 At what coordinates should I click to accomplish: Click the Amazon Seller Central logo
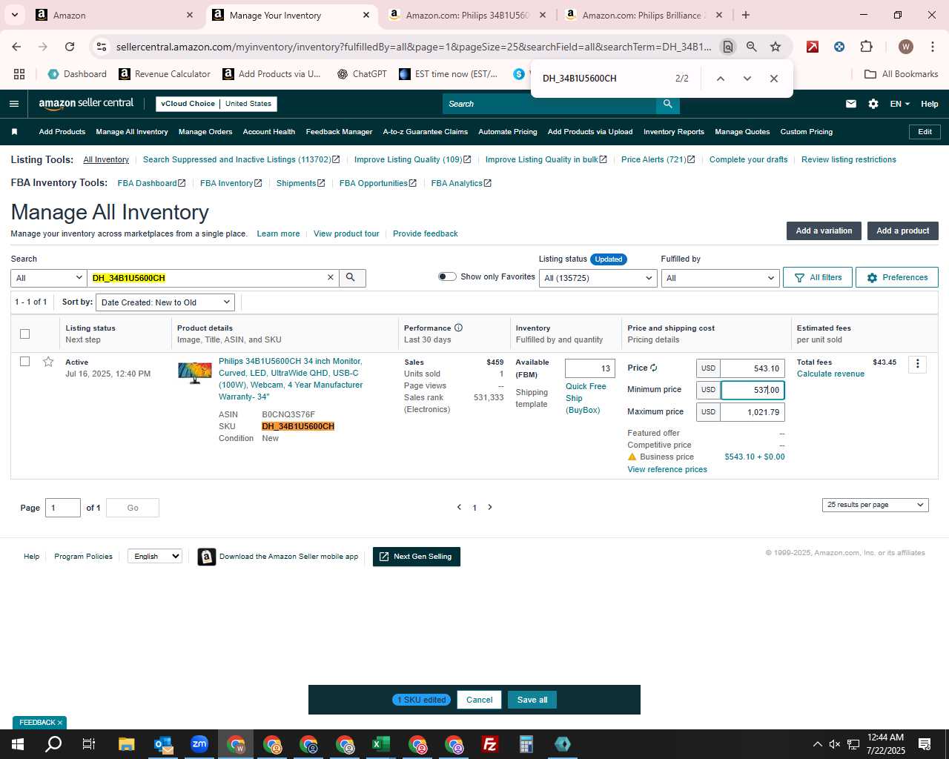pos(86,104)
